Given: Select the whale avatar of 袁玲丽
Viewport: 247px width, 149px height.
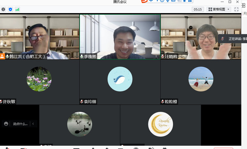Looking at the screenshot, I should pos(120,79).
